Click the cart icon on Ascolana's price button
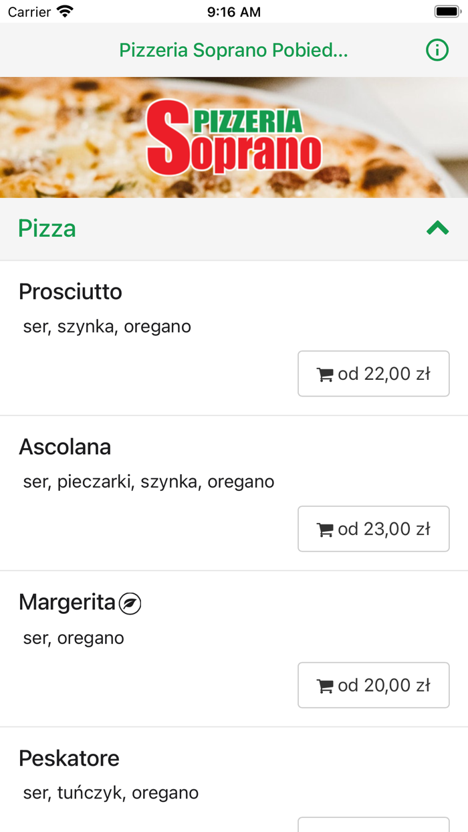 tap(326, 528)
